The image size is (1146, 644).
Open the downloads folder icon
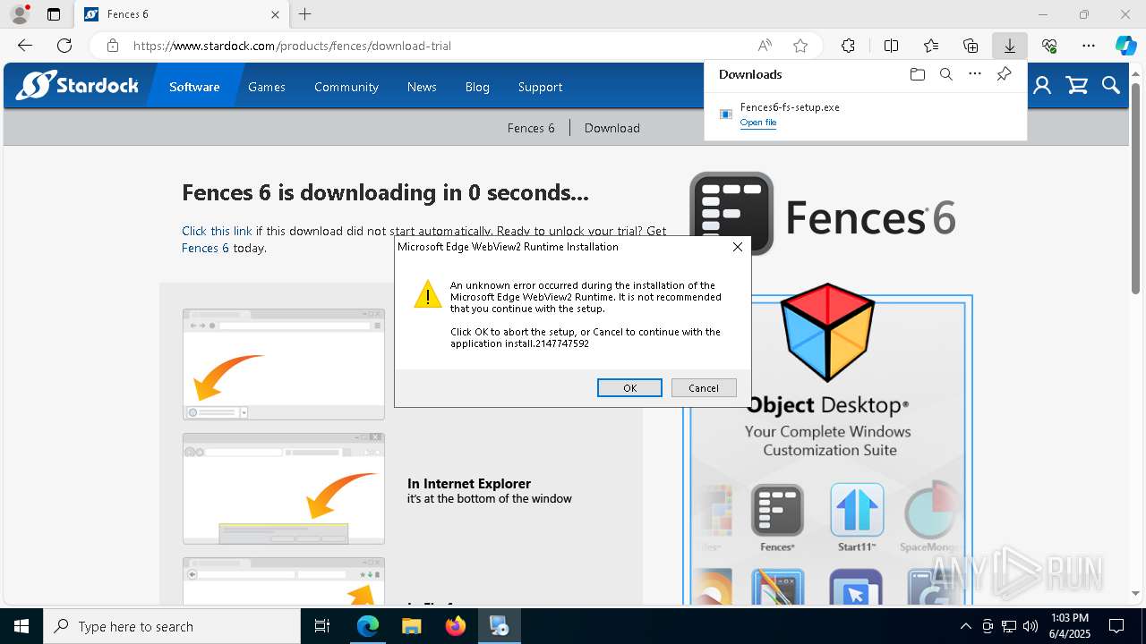click(917, 74)
